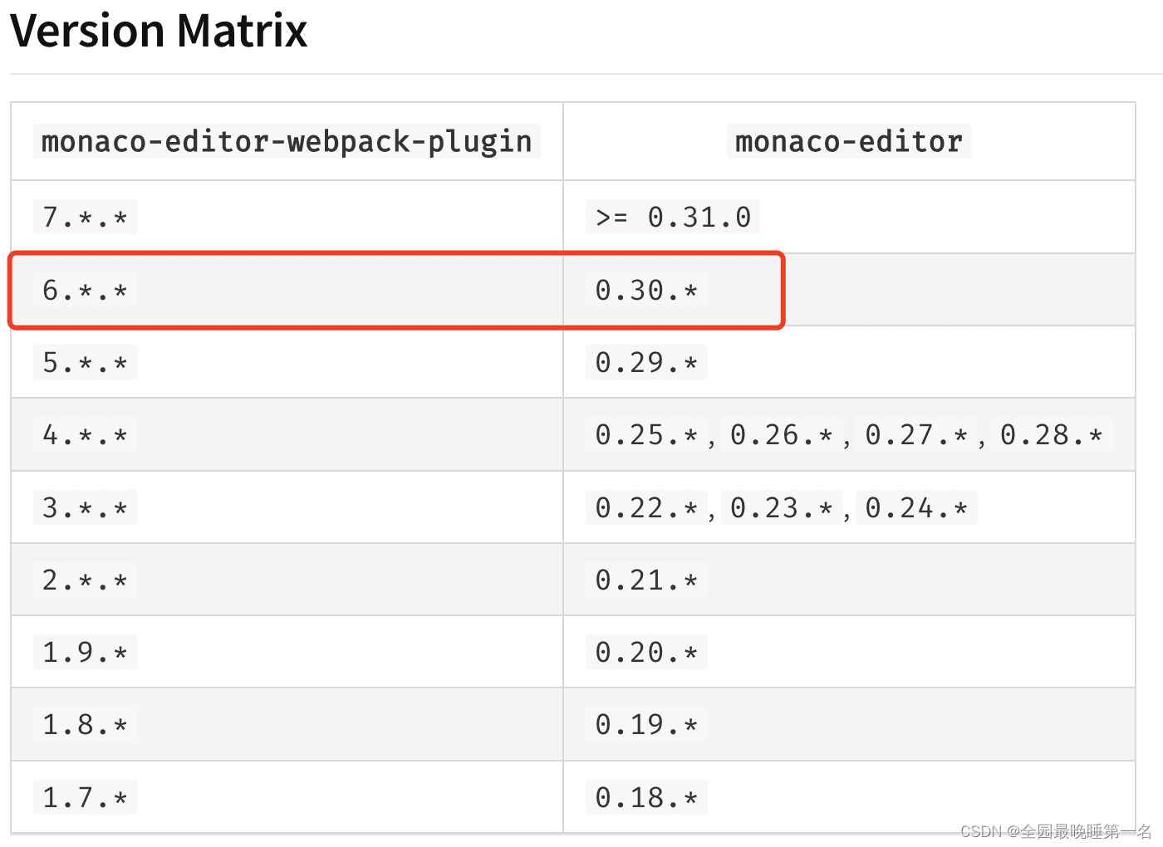The image size is (1163, 847).
Task: Select the highlighted 6.*.* plugin version
Action: [86, 290]
